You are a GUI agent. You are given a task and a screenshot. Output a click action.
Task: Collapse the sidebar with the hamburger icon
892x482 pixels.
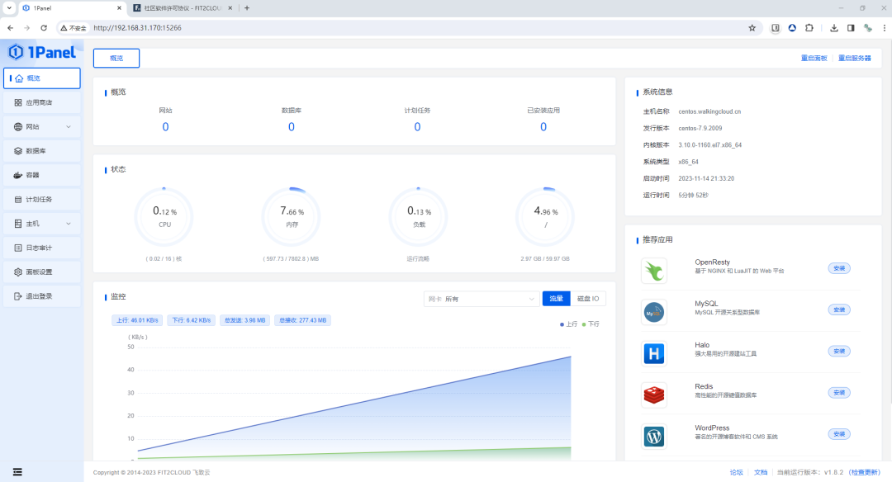tap(17, 472)
